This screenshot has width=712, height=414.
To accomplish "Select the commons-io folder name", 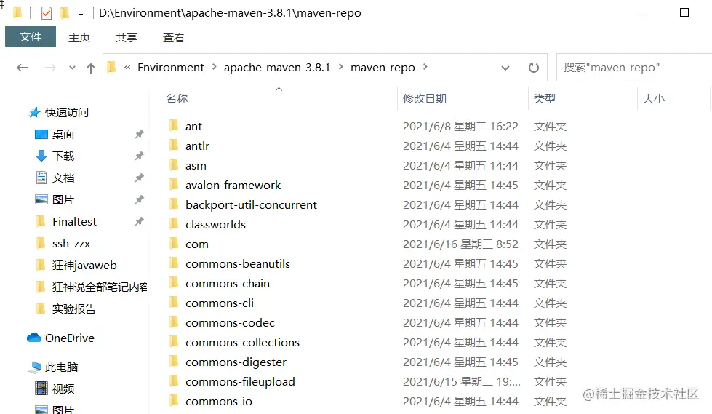I will [219, 402].
